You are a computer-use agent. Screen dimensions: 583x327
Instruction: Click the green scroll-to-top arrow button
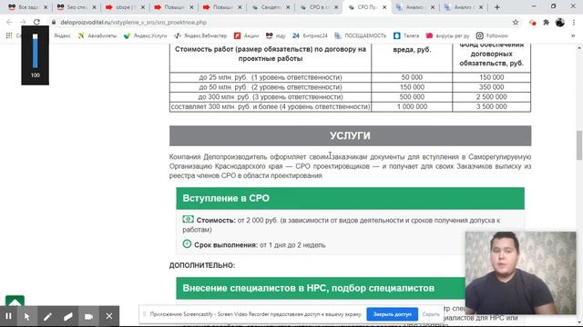15,301
